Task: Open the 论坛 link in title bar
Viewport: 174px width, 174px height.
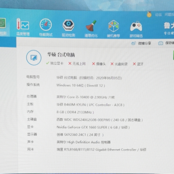Action: coord(158,15)
